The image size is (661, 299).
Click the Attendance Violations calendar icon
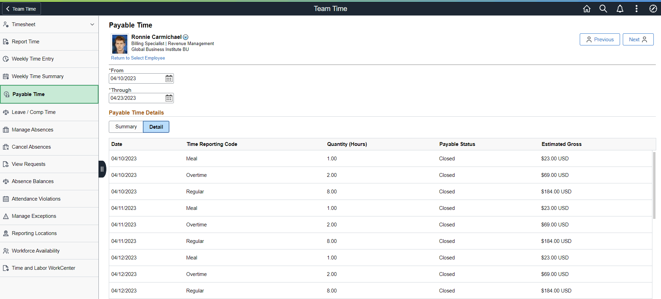click(x=6, y=199)
